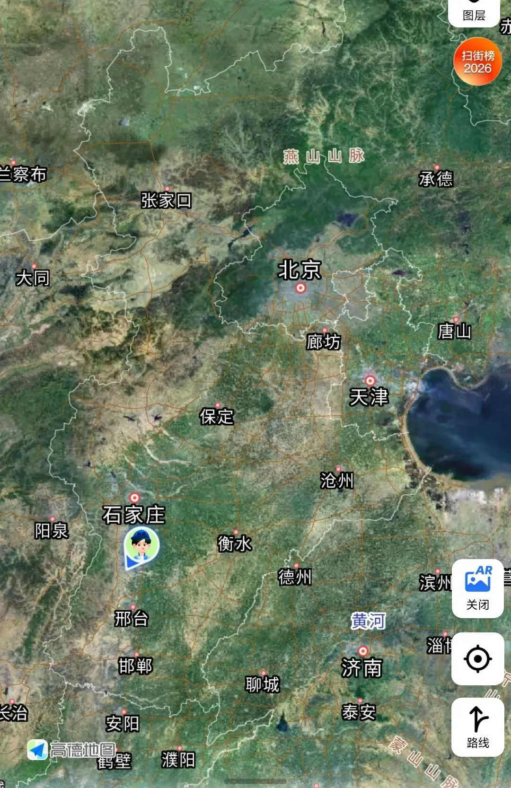Close AR mode with the AR 关闭 button
This screenshot has width=511, height=788.
tap(477, 588)
